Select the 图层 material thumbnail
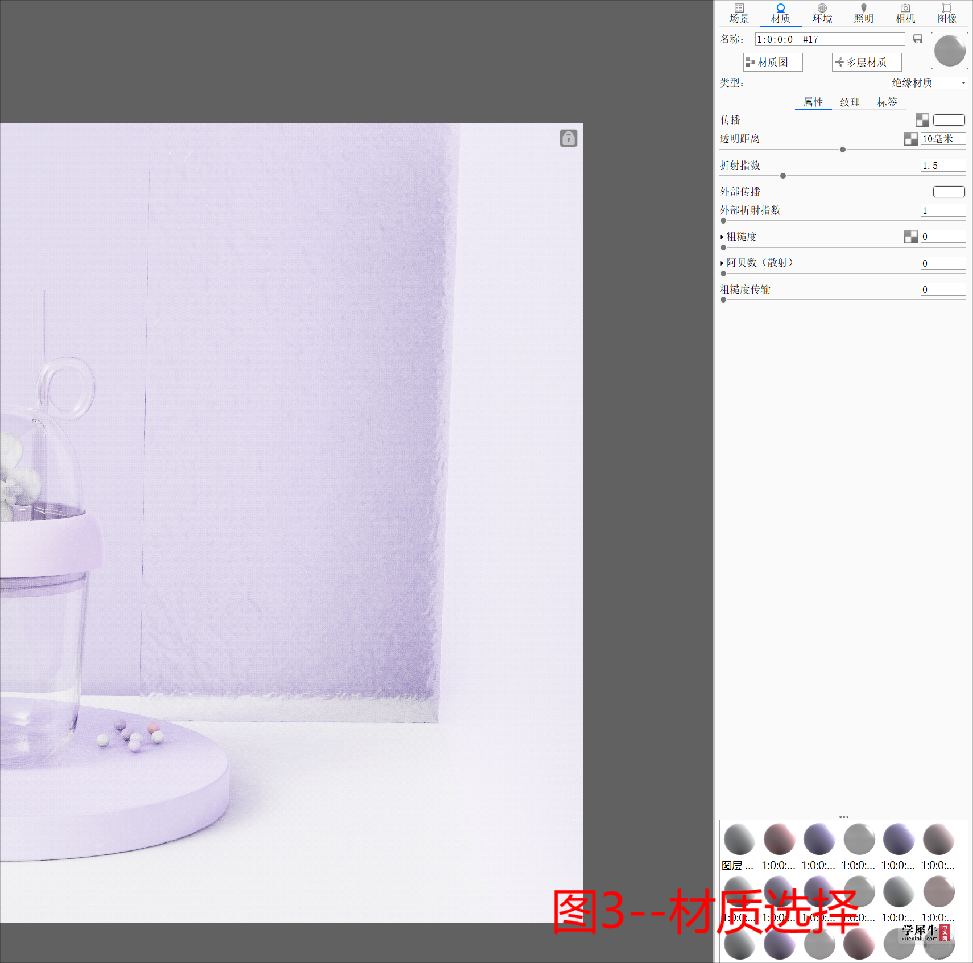Viewport: 973px width, 963px height. (x=739, y=840)
